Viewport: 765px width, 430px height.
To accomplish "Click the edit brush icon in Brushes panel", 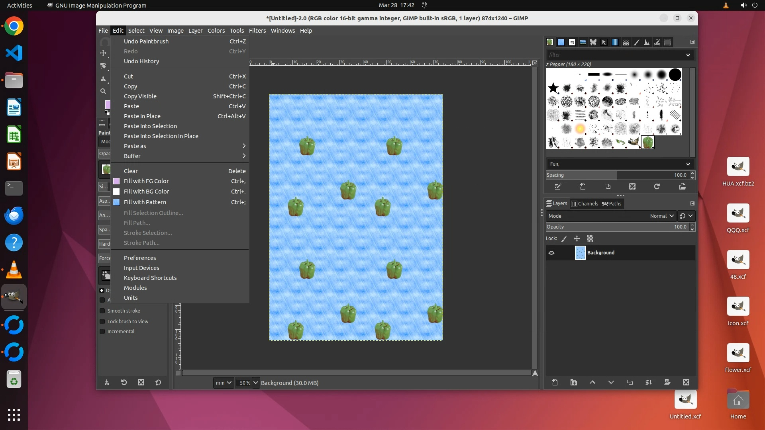I will [558, 186].
